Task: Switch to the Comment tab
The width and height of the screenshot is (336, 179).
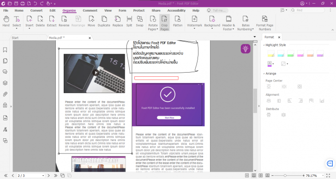Action: point(90,10)
